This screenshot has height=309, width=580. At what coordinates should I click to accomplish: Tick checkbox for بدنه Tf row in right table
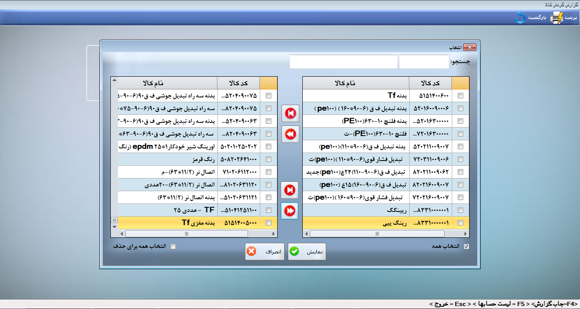pyautogui.click(x=461, y=96)
